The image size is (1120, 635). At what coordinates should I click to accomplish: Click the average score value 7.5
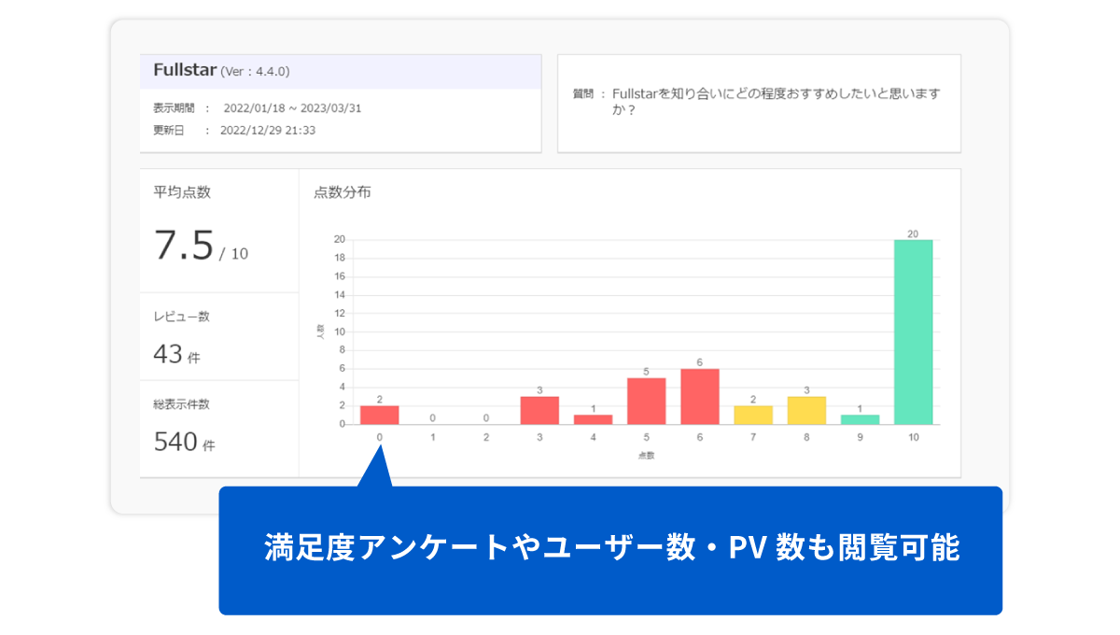pyautogui.click(x=184, y=246)
